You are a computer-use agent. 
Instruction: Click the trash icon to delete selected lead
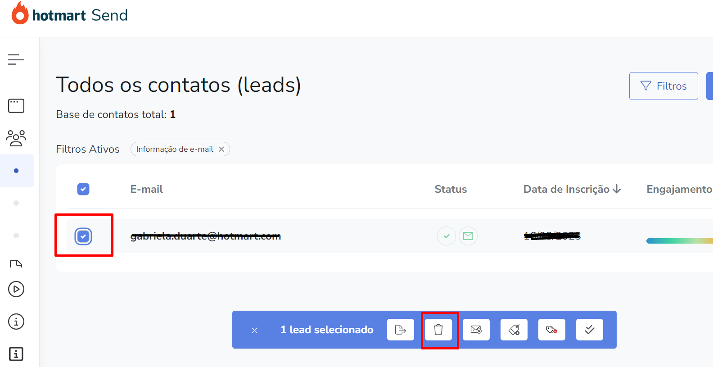point(438,330)
